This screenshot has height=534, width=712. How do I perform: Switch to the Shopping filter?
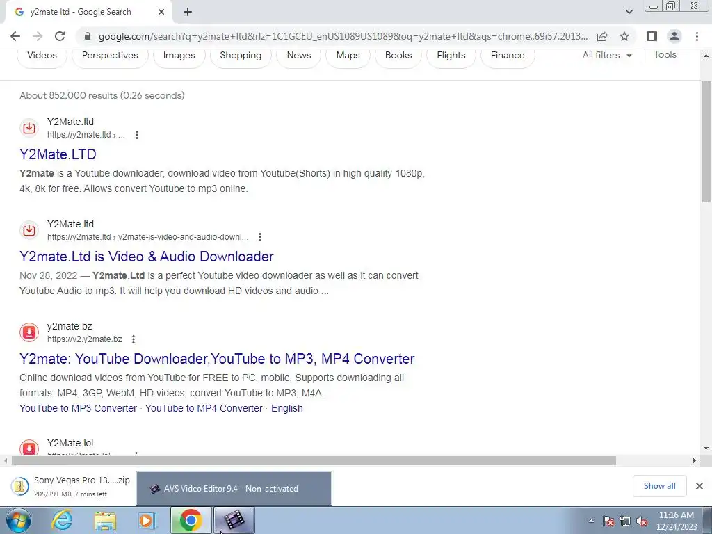point(241,56)
